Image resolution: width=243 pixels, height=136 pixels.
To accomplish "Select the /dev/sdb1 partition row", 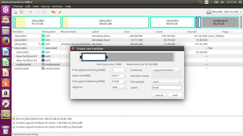I will pos(127,36).
